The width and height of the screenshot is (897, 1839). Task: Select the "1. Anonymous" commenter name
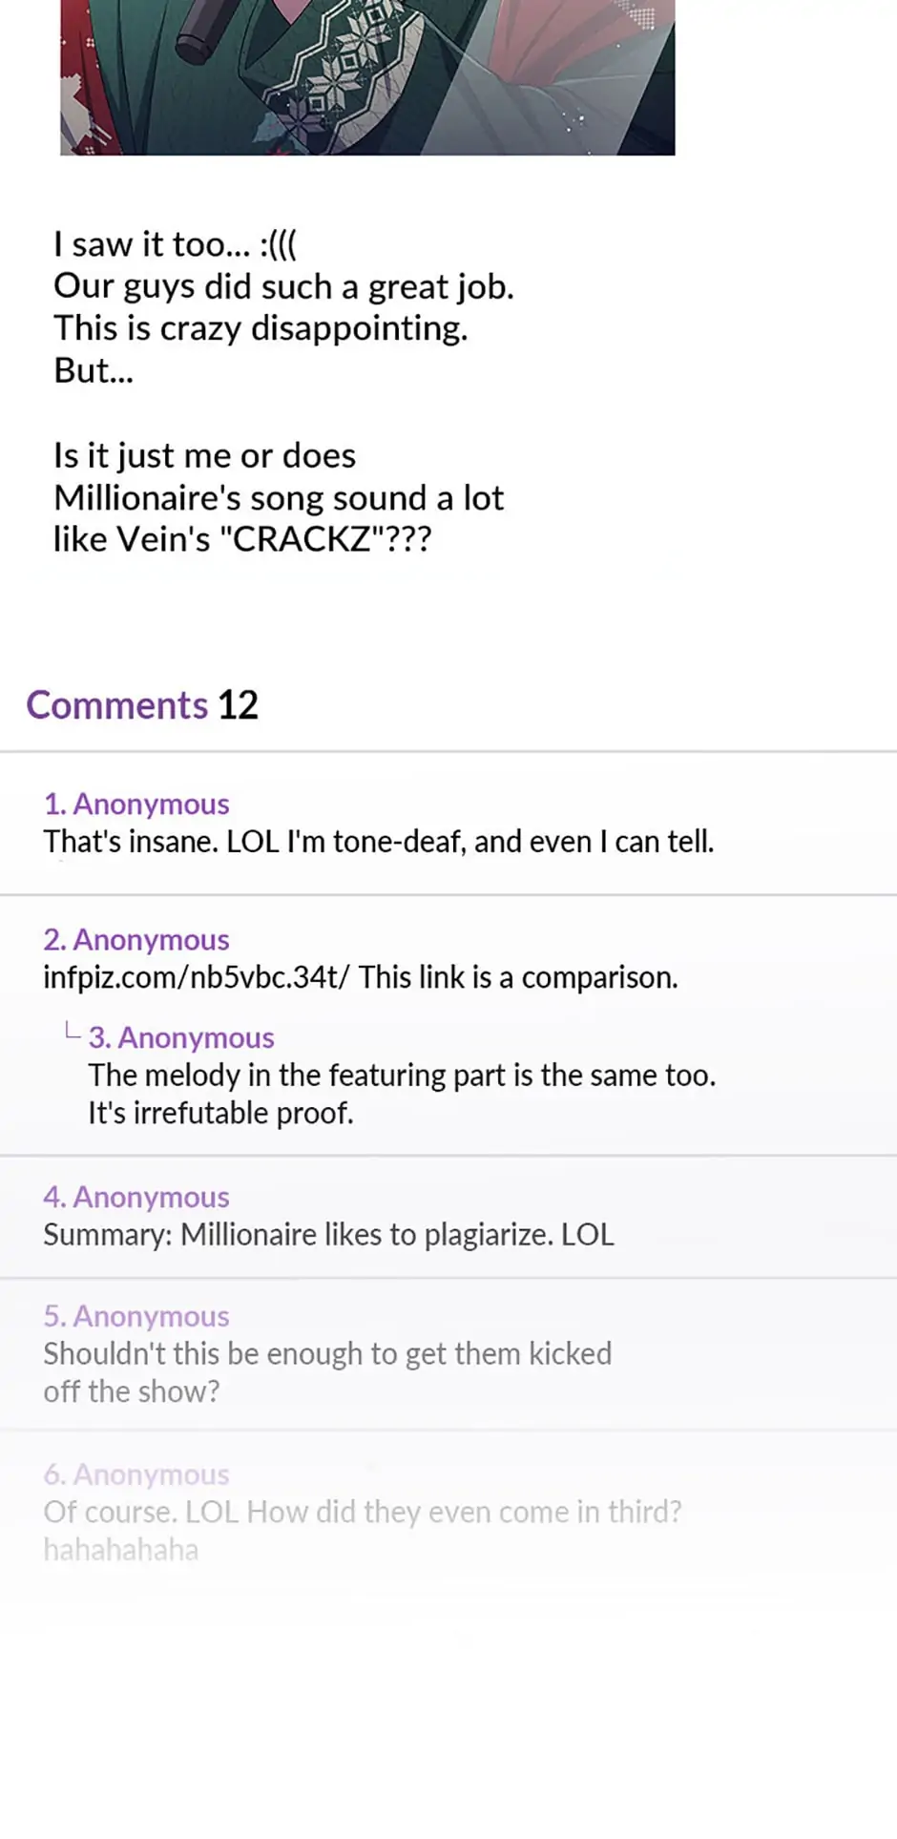(x=136, y=805)
